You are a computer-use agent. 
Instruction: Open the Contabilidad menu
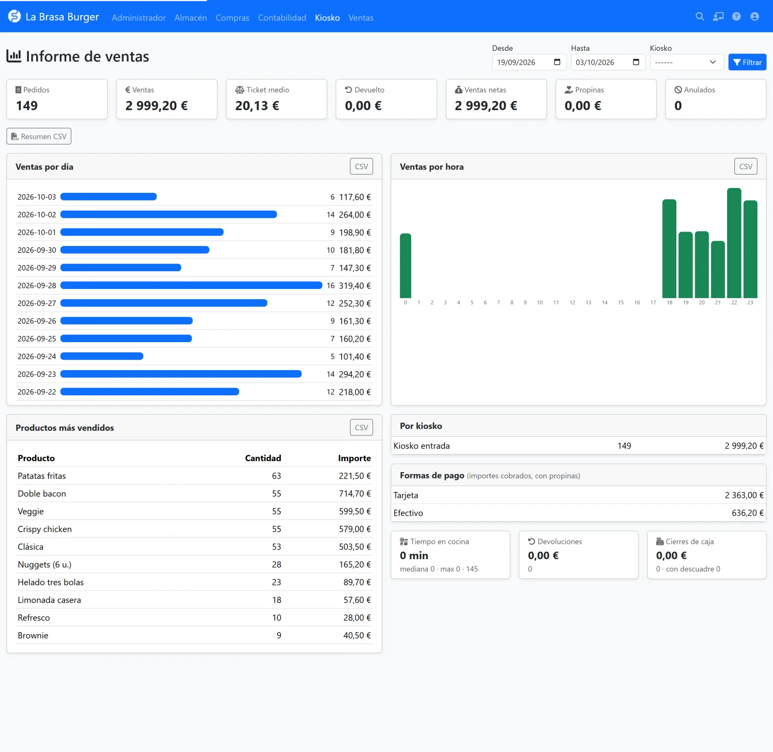[x=282, y=18]
